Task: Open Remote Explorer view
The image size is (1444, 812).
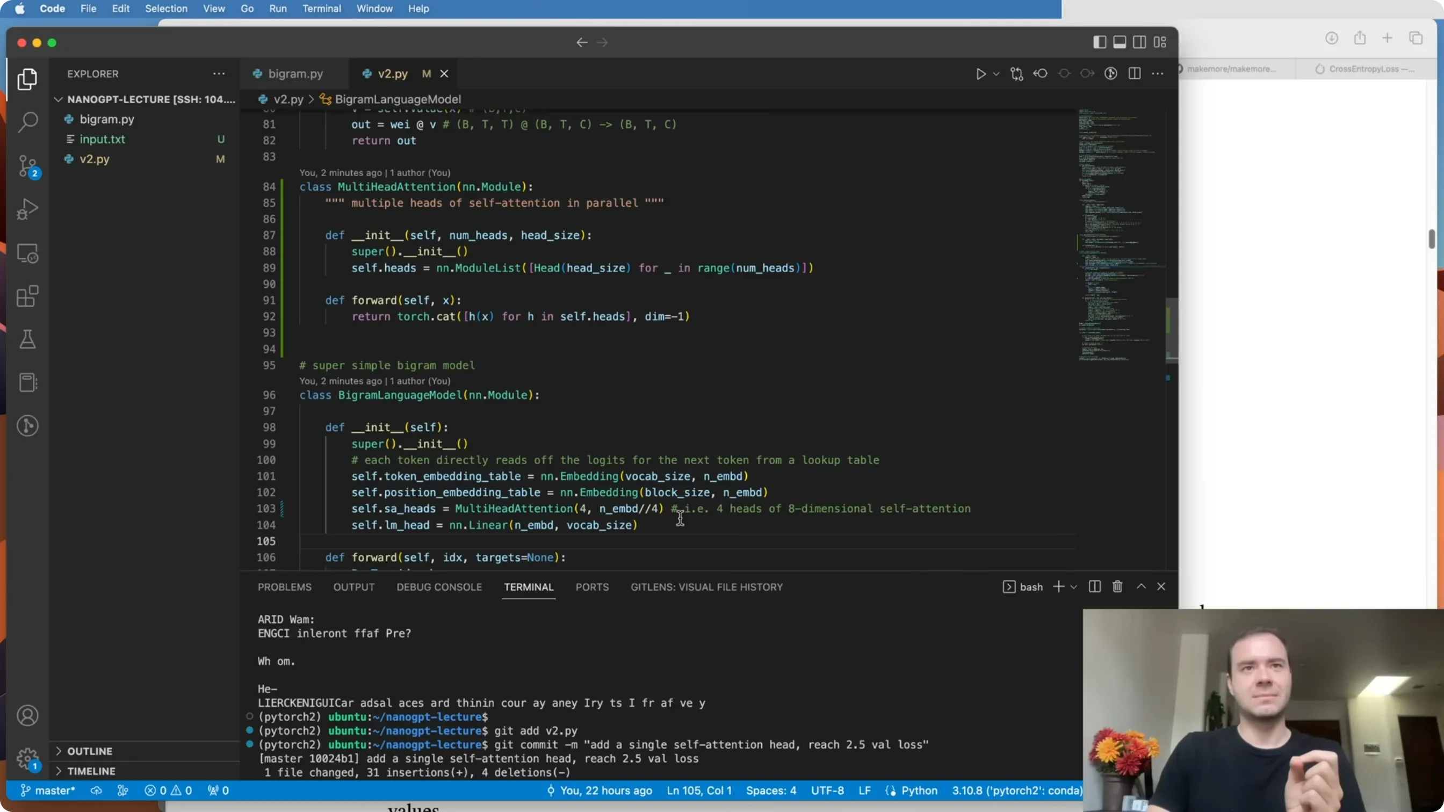Action: click(x=27, y=253)
